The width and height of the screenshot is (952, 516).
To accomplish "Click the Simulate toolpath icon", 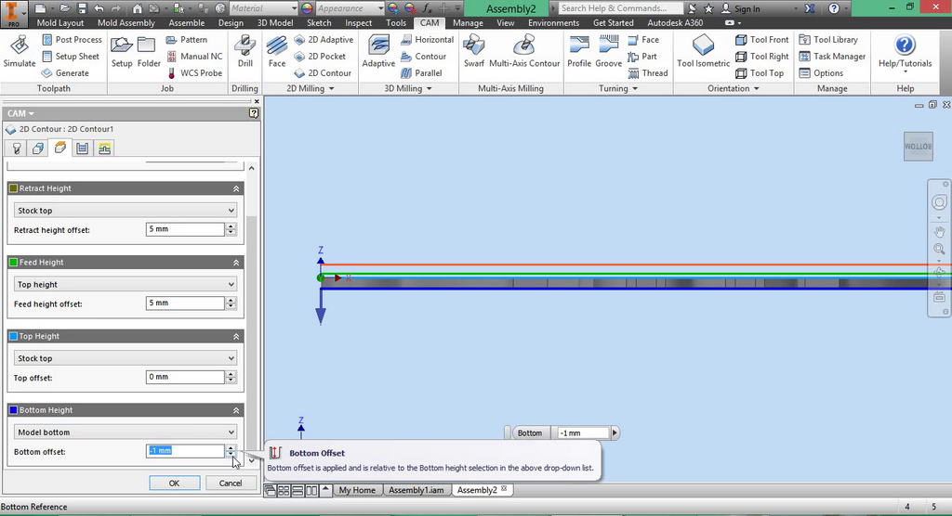I will pyautogui.click(x=20, y=51).
